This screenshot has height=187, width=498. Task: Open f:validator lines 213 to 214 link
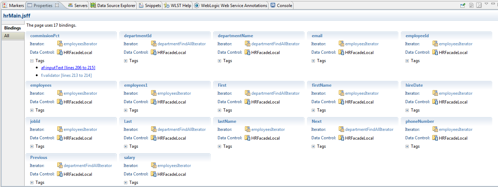(66, 75)
